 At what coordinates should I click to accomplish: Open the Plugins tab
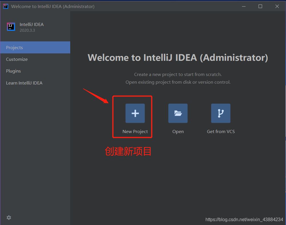[x=13, y=71]
